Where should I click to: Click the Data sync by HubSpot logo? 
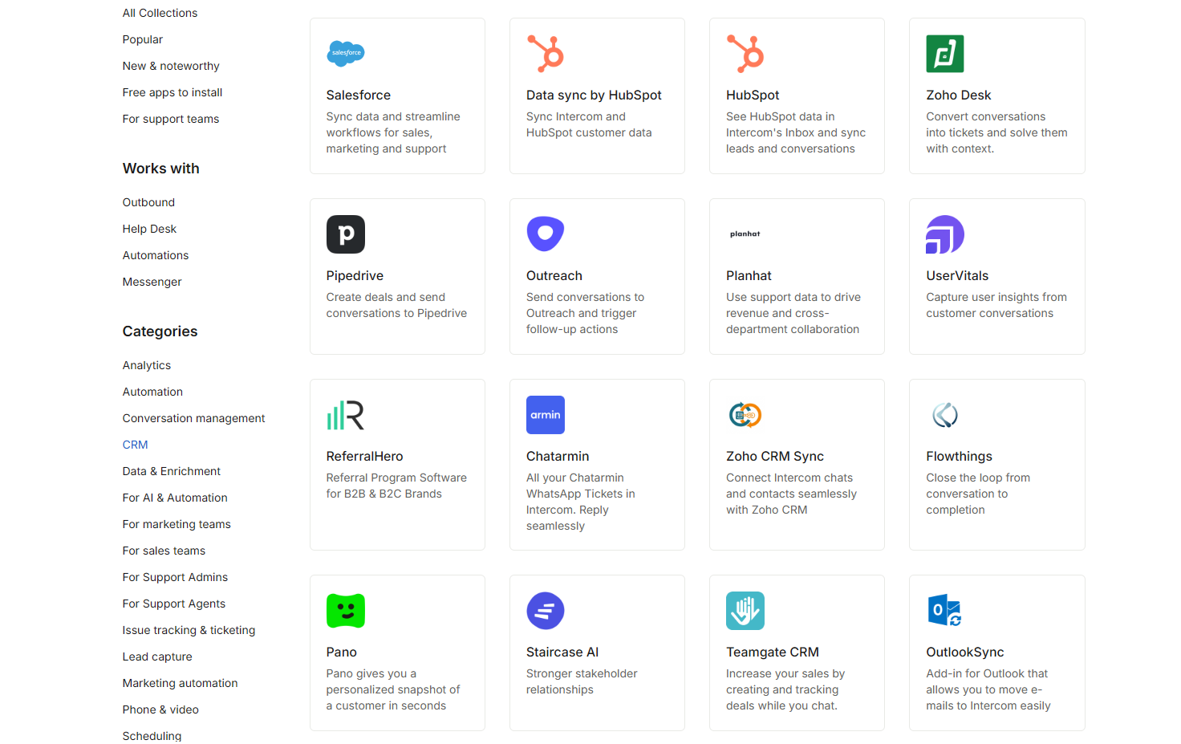point(546,54)
